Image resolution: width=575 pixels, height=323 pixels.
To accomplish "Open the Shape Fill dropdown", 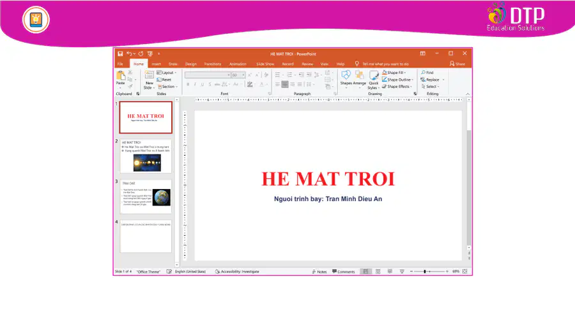I will (398, 73).
